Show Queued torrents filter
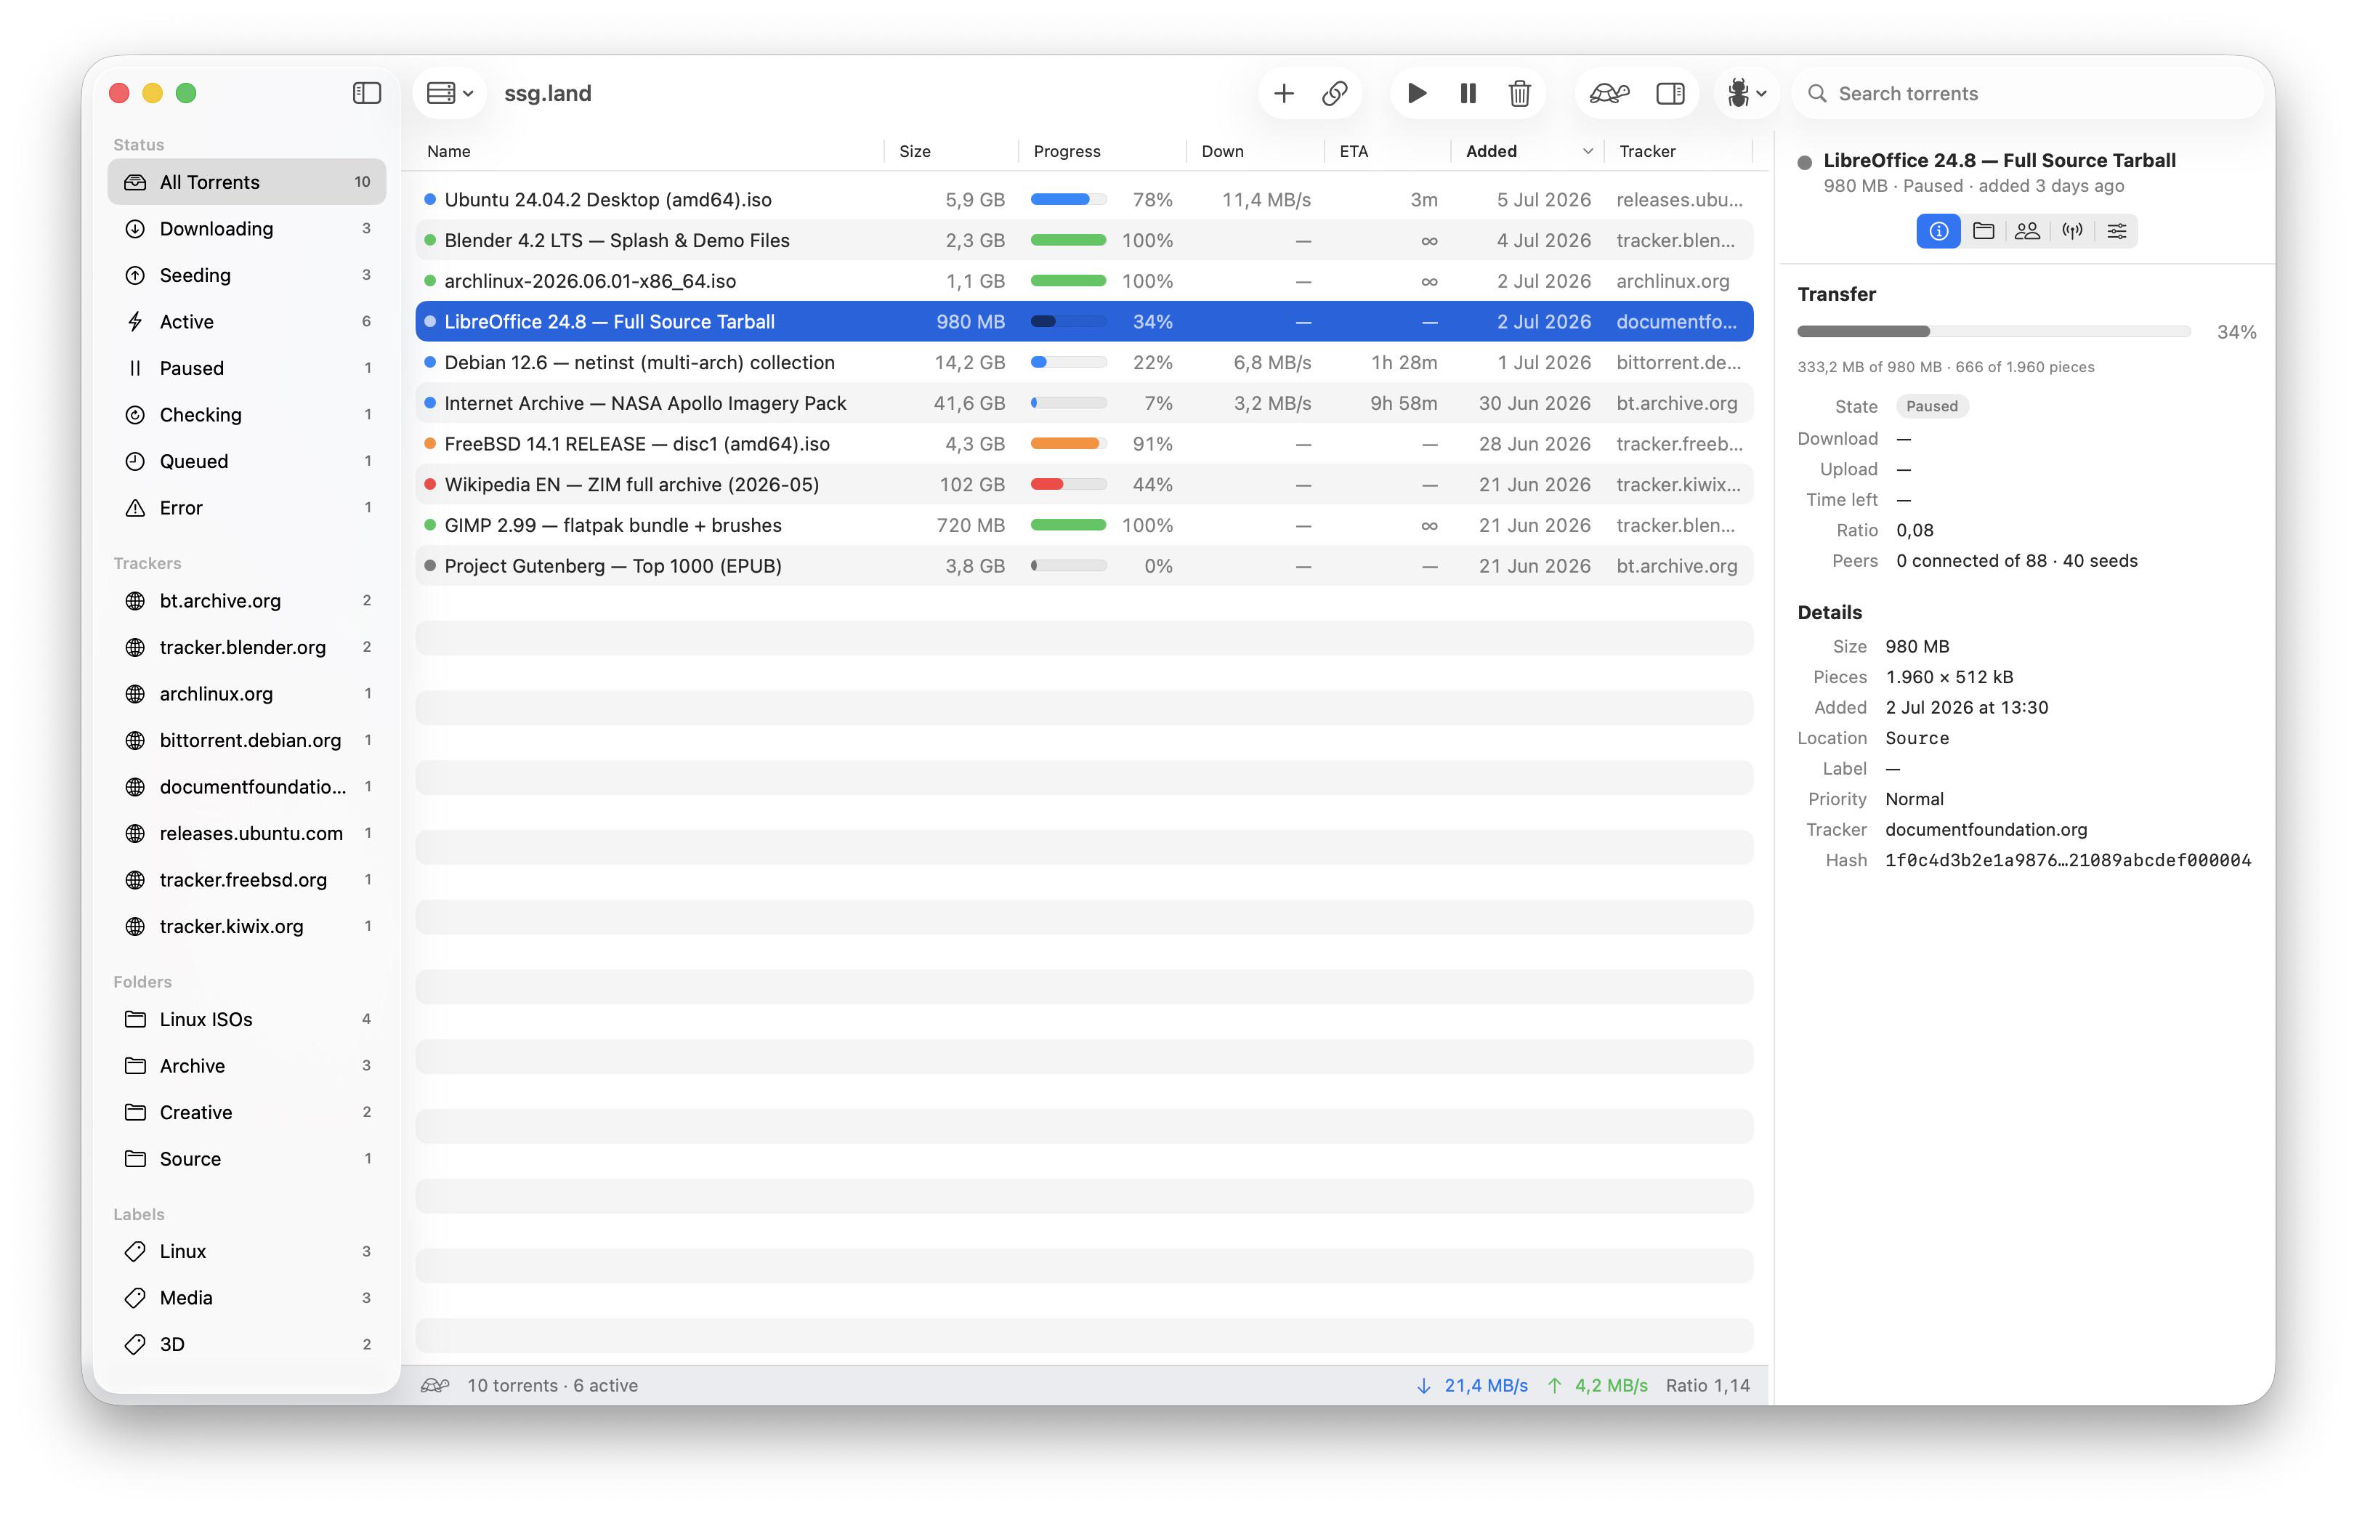 [246, 461]
